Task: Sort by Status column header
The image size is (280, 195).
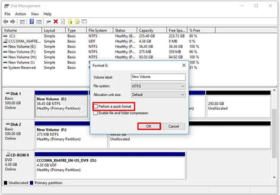Action: (x=125, y=30)
